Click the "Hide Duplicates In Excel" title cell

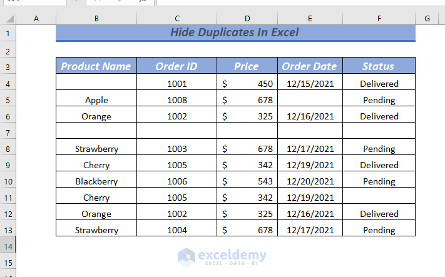click(x=235, y=33)
